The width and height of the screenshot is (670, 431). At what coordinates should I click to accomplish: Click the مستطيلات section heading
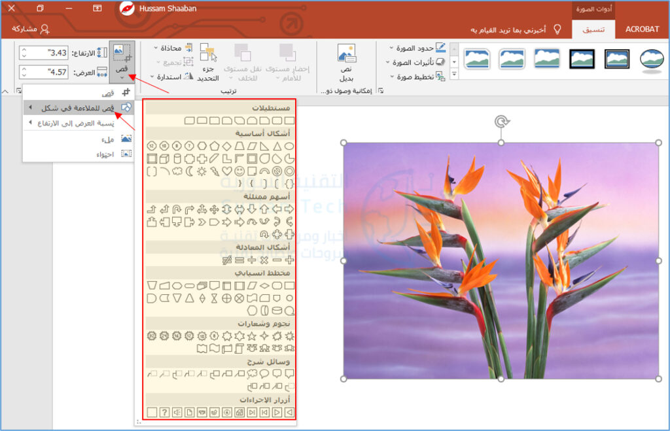271,108
